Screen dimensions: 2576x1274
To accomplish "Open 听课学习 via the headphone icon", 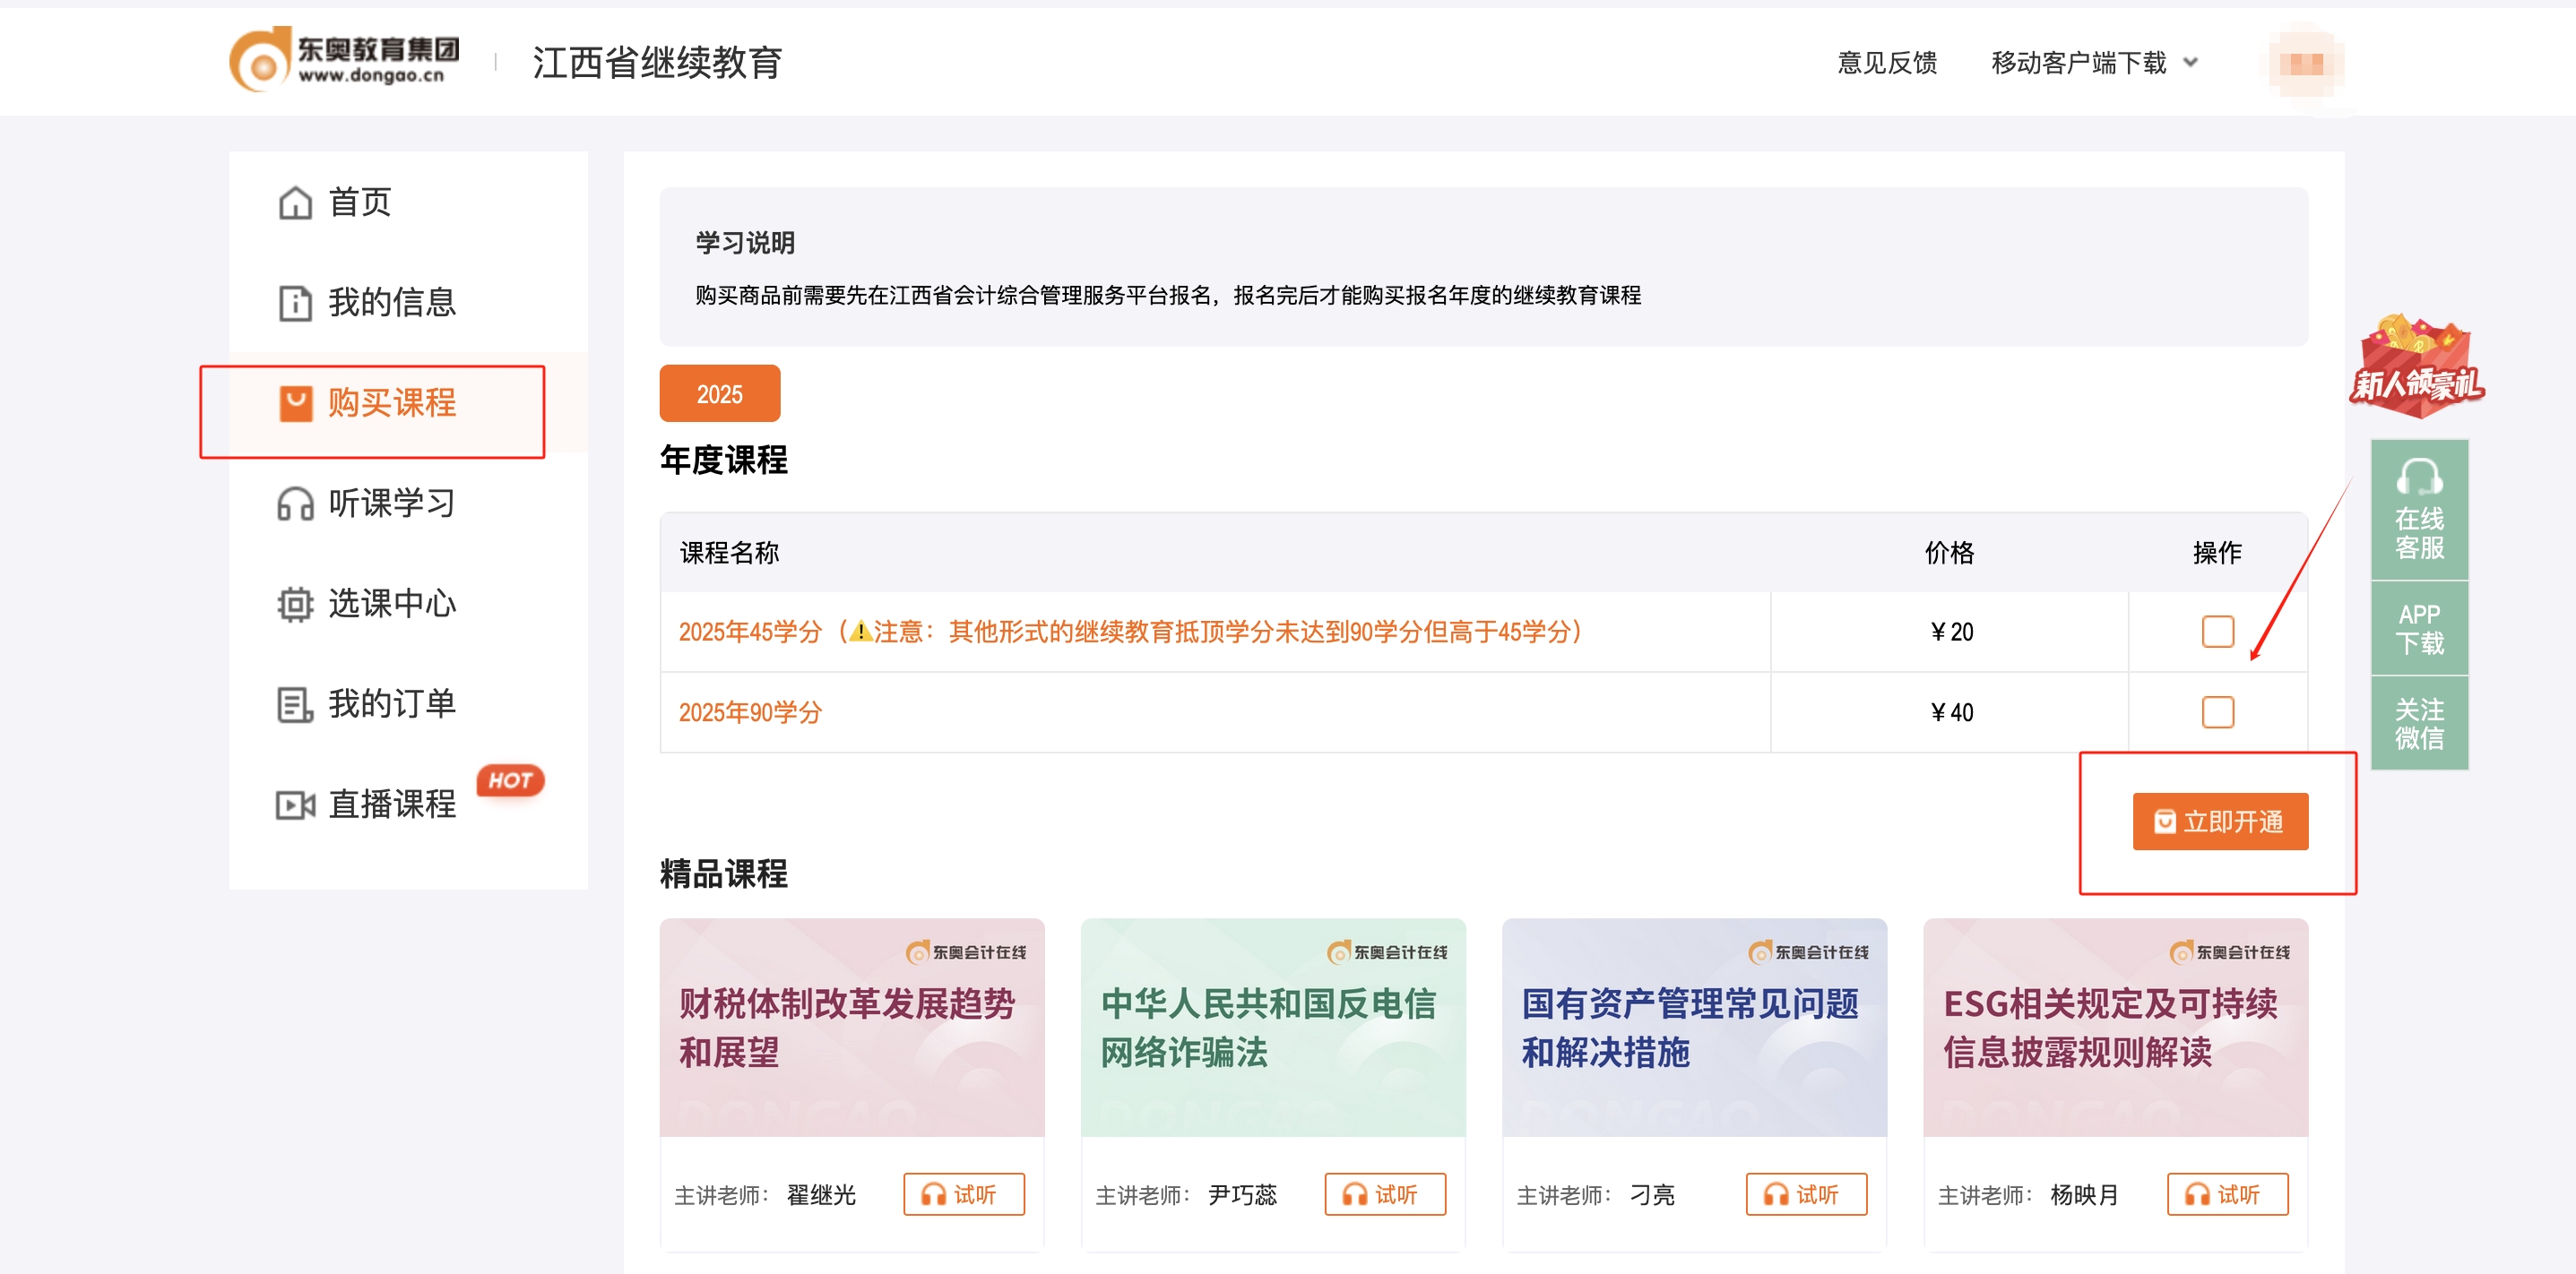I will [294, 504].
